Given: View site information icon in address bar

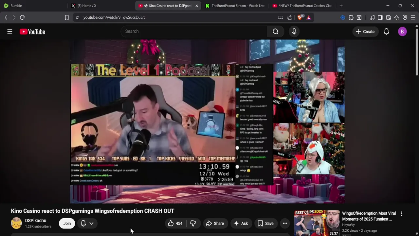Looking at the screenshot, I should click(x=77, y=17).
